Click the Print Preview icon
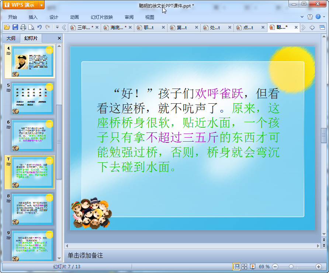Screen dimensions: 329x273 (x=31, y=27)
